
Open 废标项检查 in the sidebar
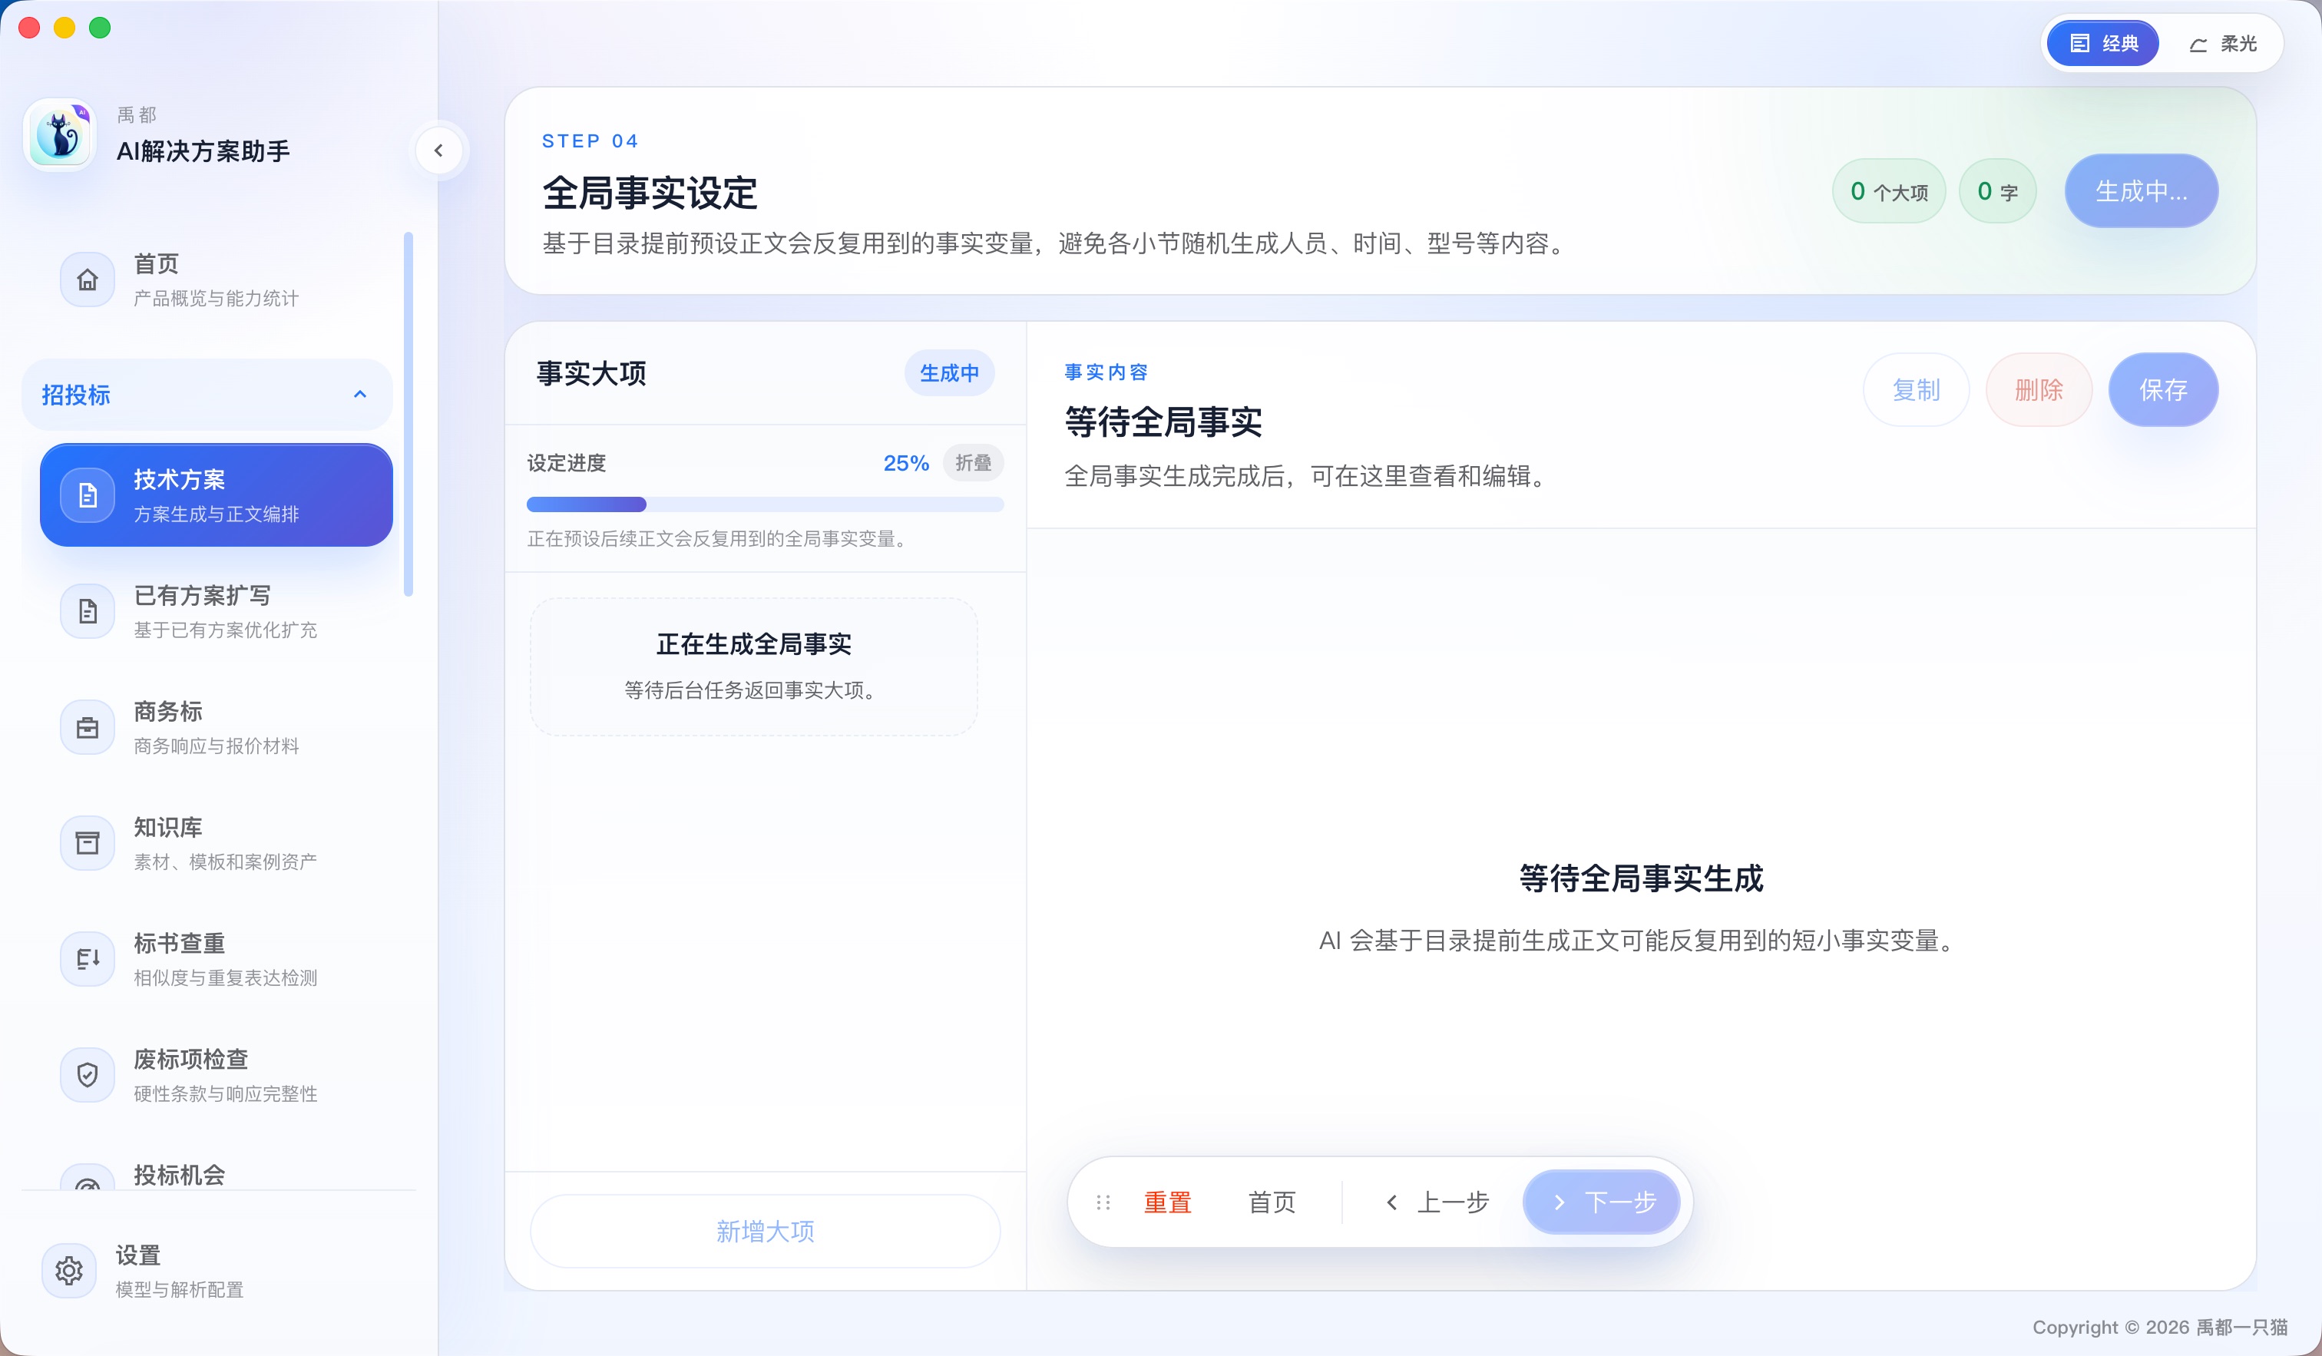coord(217,1075)
